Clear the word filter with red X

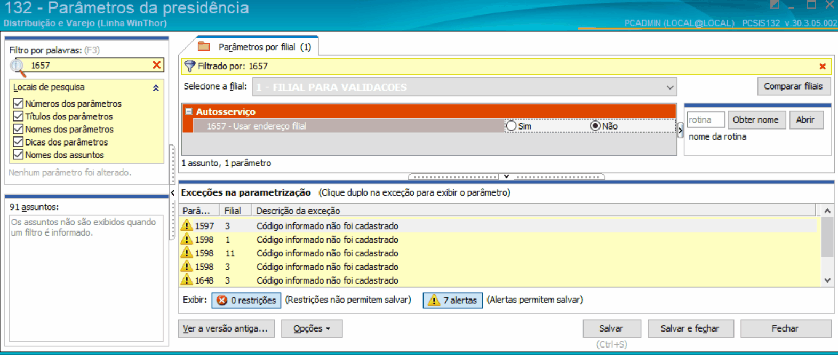click(x=157, y=65)
